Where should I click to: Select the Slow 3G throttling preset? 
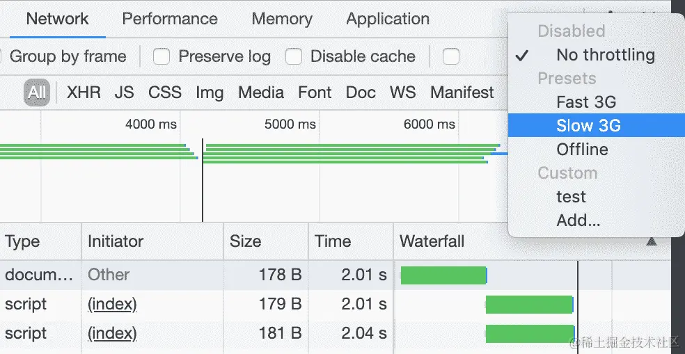588,126
